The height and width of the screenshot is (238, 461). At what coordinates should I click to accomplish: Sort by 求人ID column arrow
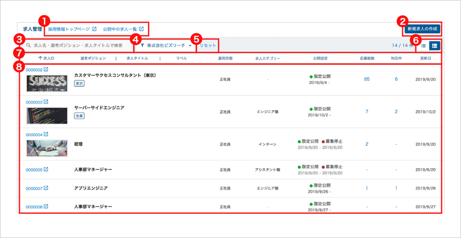pyautogui.click(x=40, y=59)
